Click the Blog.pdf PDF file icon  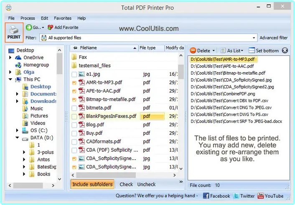[81, 125]
